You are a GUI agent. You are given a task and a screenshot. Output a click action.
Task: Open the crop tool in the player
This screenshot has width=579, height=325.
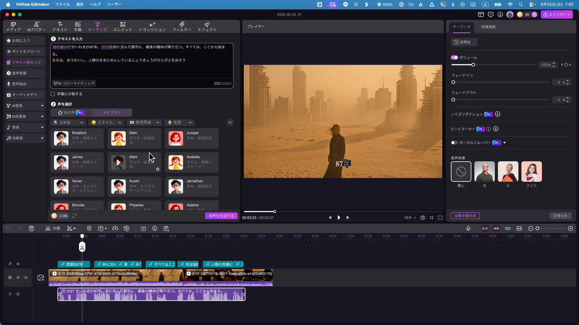432,218
